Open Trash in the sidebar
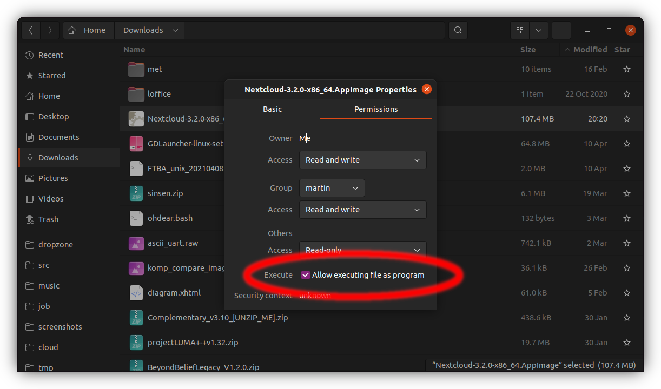This screenshot has width=661, height=389. click(69, 219)
